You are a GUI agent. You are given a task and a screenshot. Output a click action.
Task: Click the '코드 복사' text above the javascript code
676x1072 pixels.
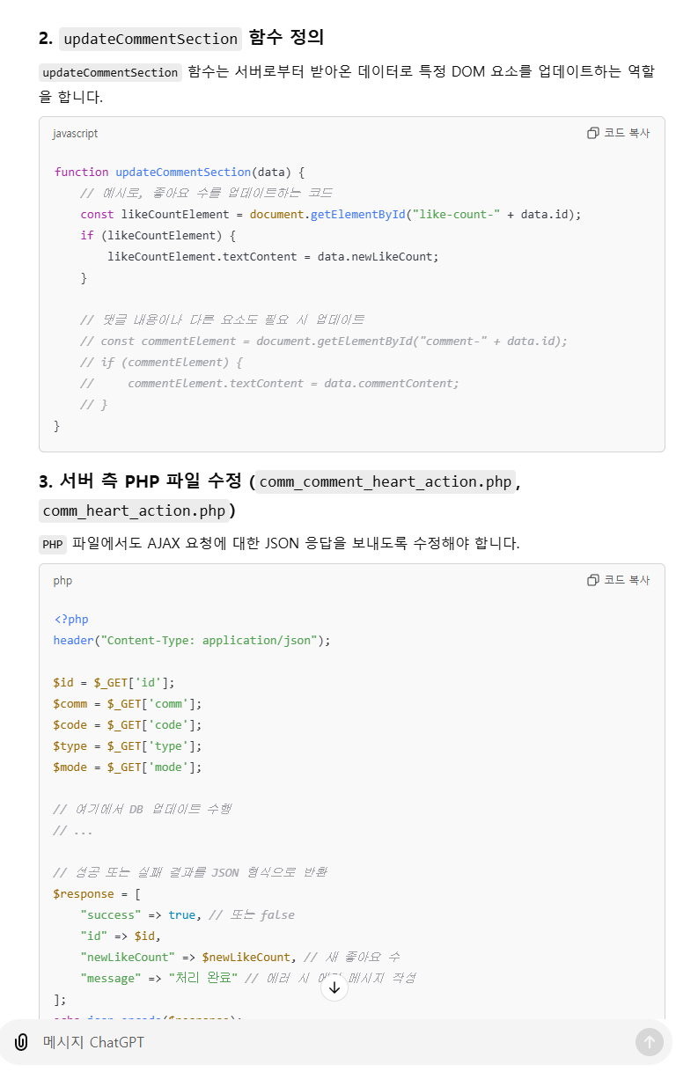coord(626,133)
